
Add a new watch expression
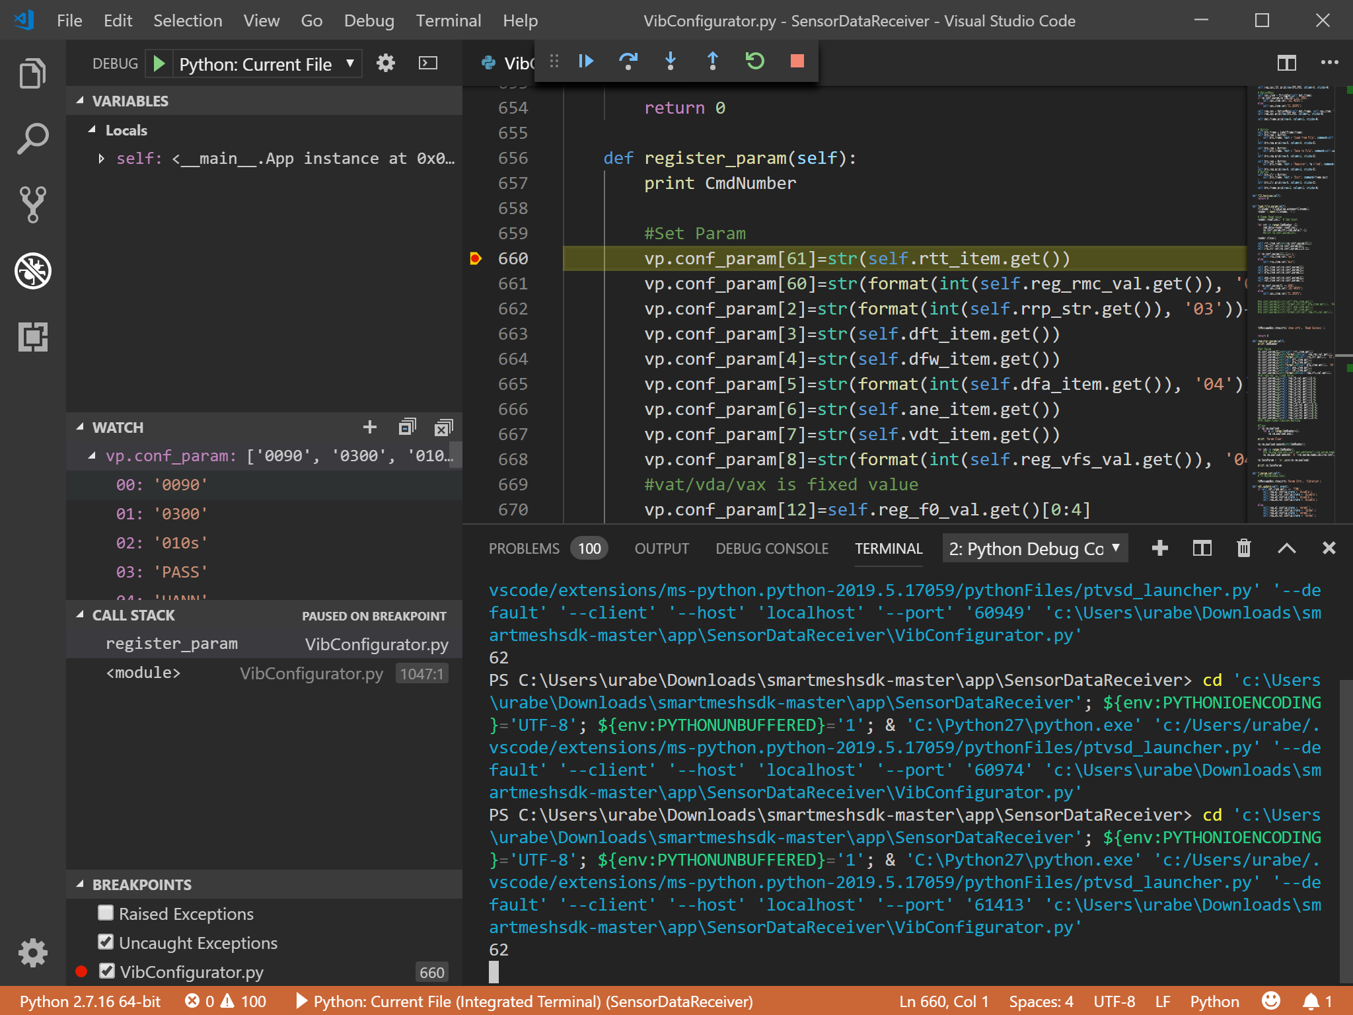369,427
